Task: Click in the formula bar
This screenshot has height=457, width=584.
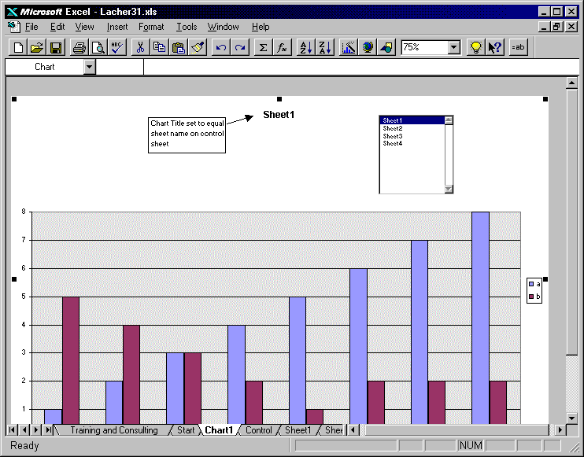Action: pyautogui.click(x=361, y=67)
